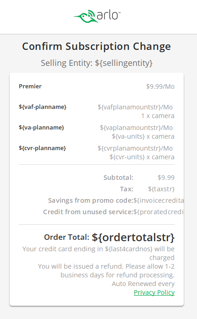Click the ${va-units} x camera text
197x319 pixels.
[143, 136]
